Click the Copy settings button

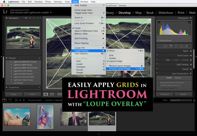pos(14,94)
